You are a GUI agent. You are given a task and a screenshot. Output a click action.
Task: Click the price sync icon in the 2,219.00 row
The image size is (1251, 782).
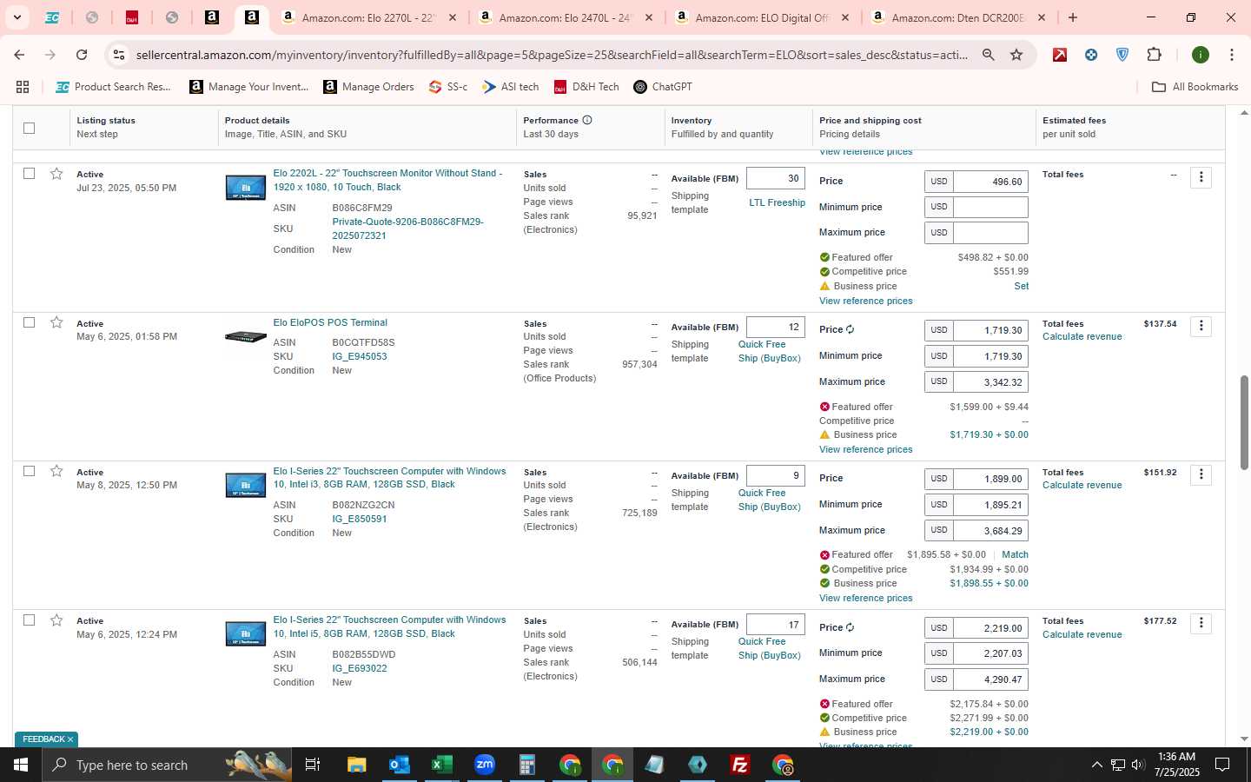851,627
